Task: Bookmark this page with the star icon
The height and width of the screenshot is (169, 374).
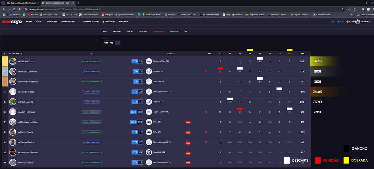Action: point(342,9)
